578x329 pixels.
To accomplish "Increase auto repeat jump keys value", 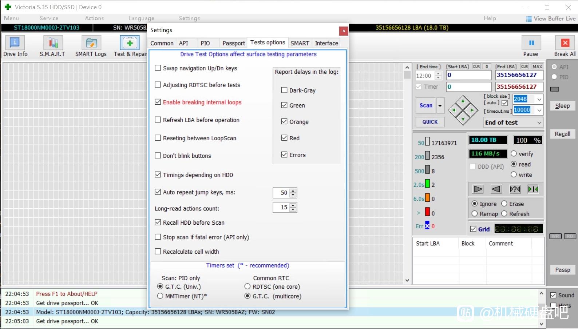I will (x=293, y=190).
